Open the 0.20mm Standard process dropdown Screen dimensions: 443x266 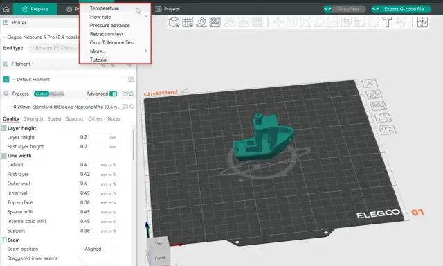pyautogui.click(x=65, y=107)
